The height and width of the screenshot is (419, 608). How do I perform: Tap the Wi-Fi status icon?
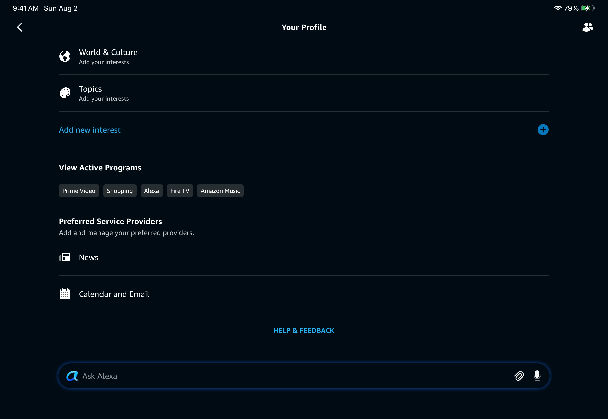tap(558, 8)
